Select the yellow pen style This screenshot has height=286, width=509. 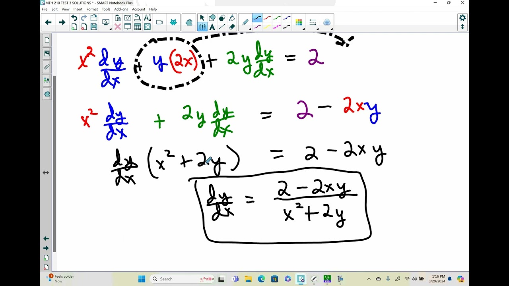click(267, 27)
